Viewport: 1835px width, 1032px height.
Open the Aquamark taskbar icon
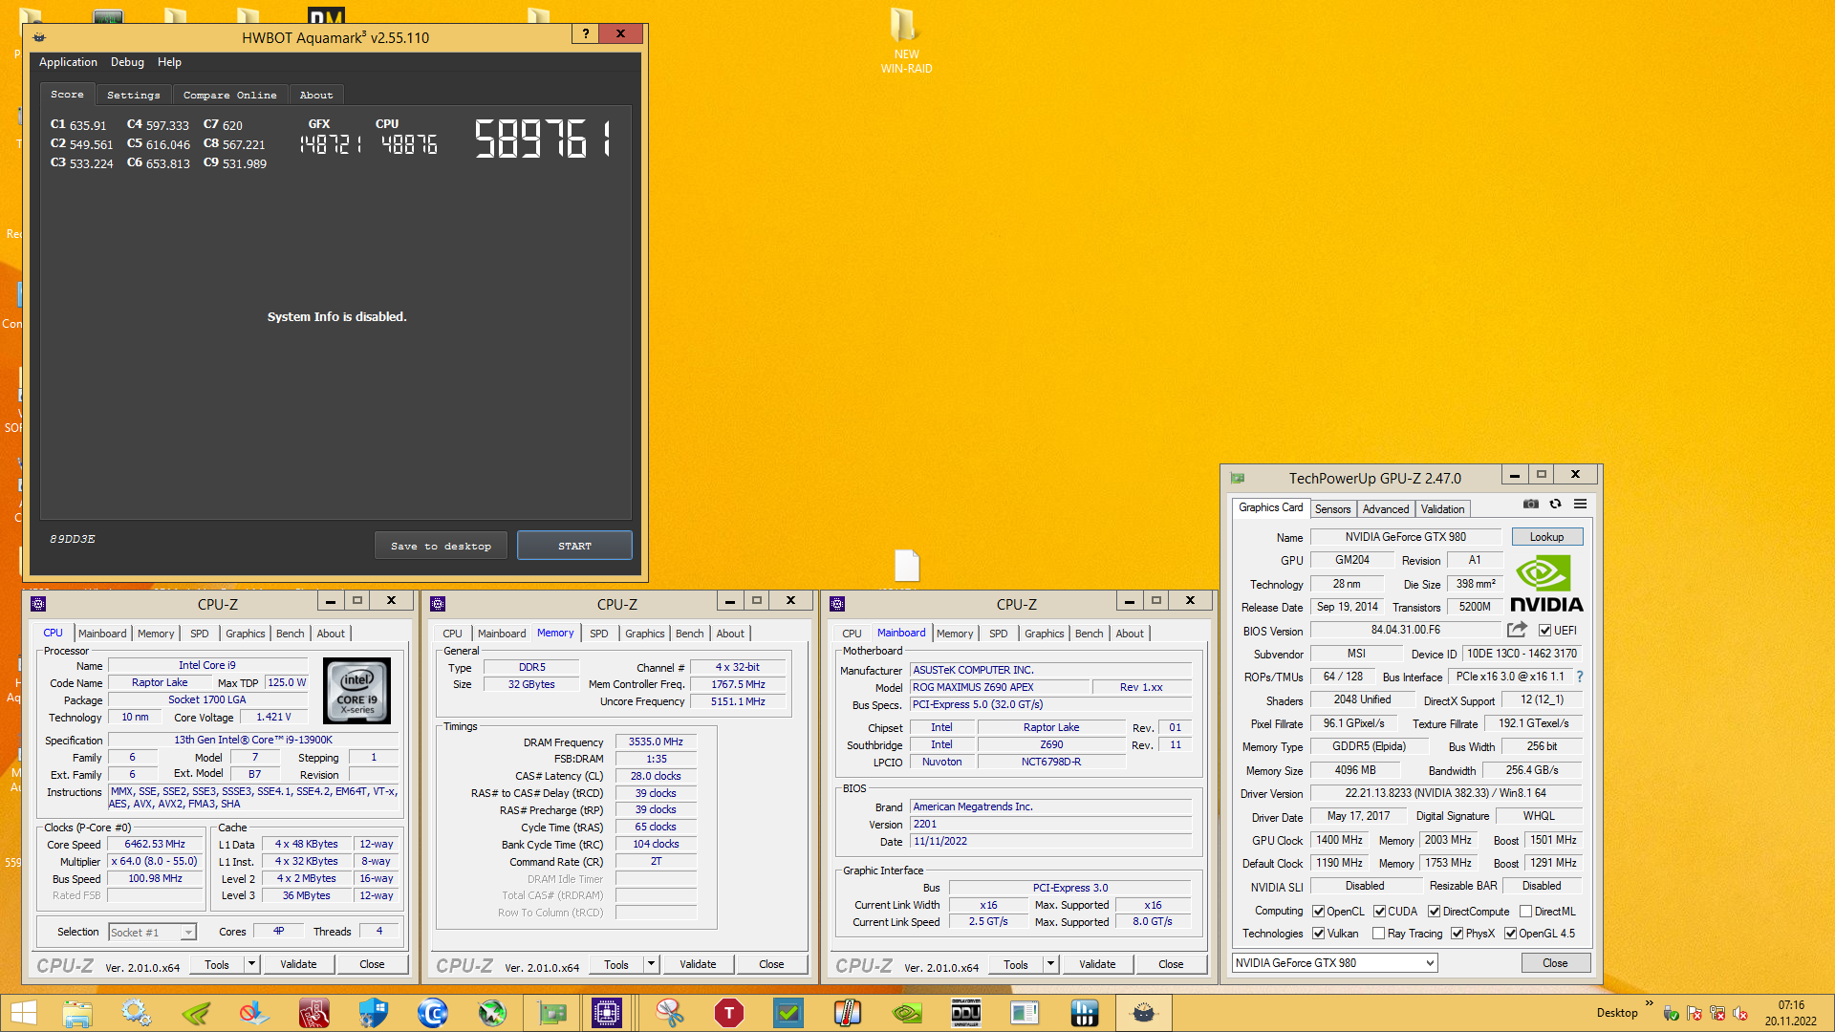pos(1144,1013)
